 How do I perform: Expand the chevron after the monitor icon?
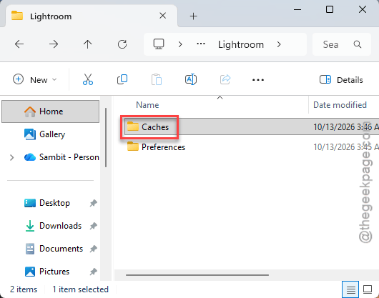click(179, 44)
